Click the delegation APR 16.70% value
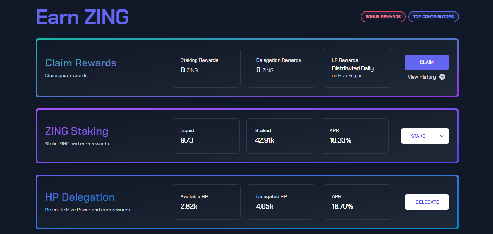 tap(343, 206)
